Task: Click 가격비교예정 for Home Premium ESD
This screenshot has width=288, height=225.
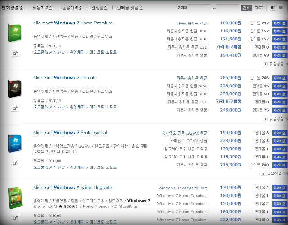Action: [229, 47]
